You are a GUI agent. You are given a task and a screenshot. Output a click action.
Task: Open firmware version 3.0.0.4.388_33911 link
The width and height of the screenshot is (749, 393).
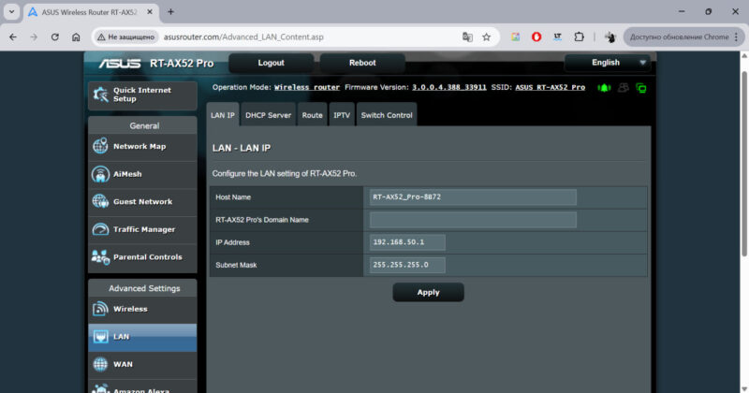point(449,87)
